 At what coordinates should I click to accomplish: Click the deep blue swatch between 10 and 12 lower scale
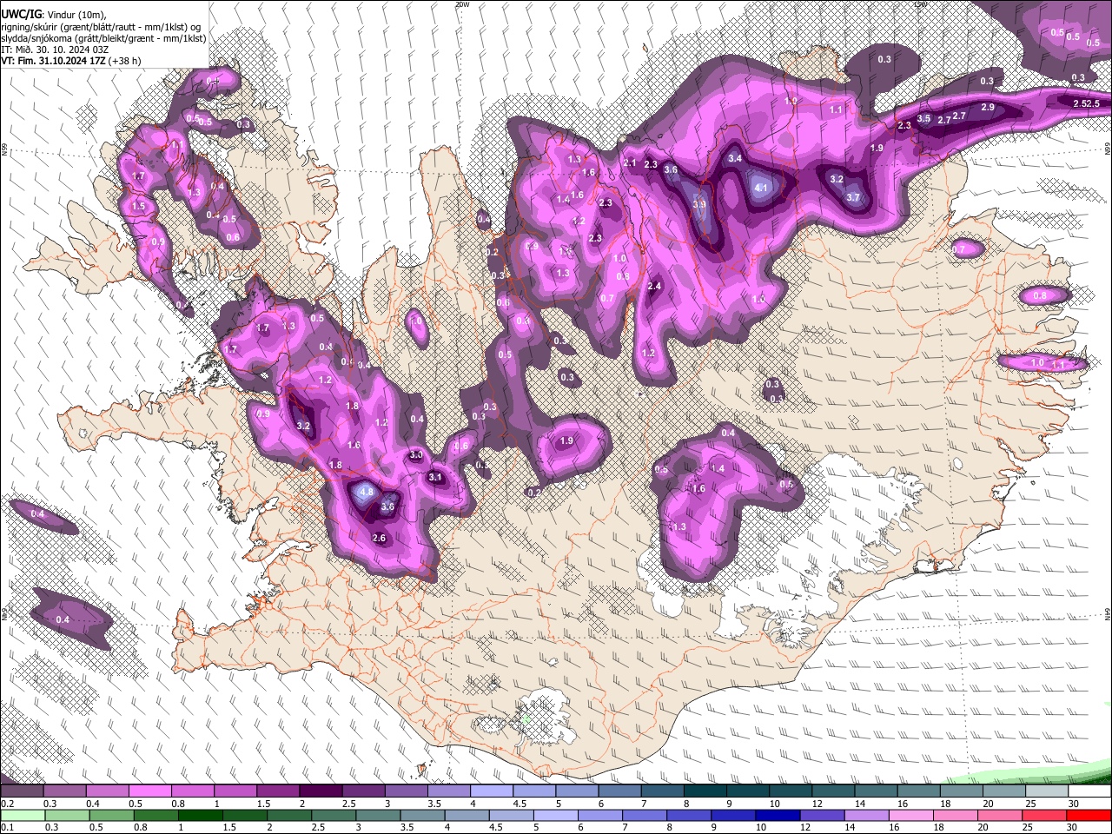coord(778,815)
